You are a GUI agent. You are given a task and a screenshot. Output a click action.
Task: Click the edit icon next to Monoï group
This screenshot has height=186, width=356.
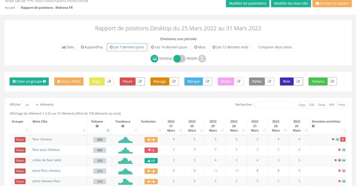tap(239, 81)
